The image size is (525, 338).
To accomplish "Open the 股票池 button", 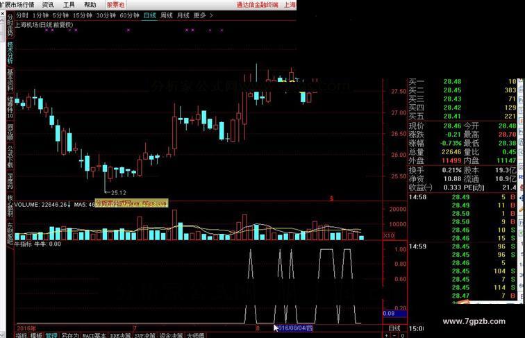I will tap(115, 5).
